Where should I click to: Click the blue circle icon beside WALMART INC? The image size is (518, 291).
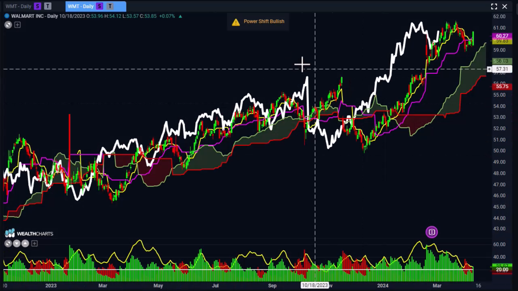click(x=7, y=16)
